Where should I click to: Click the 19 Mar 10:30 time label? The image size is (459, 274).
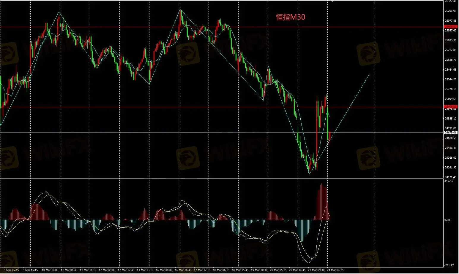pyautogui.click(x=259, y=270)
